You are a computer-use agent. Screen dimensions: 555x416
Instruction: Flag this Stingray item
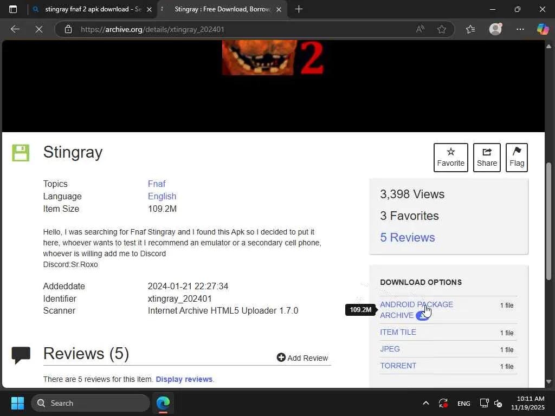click(517, 158)
